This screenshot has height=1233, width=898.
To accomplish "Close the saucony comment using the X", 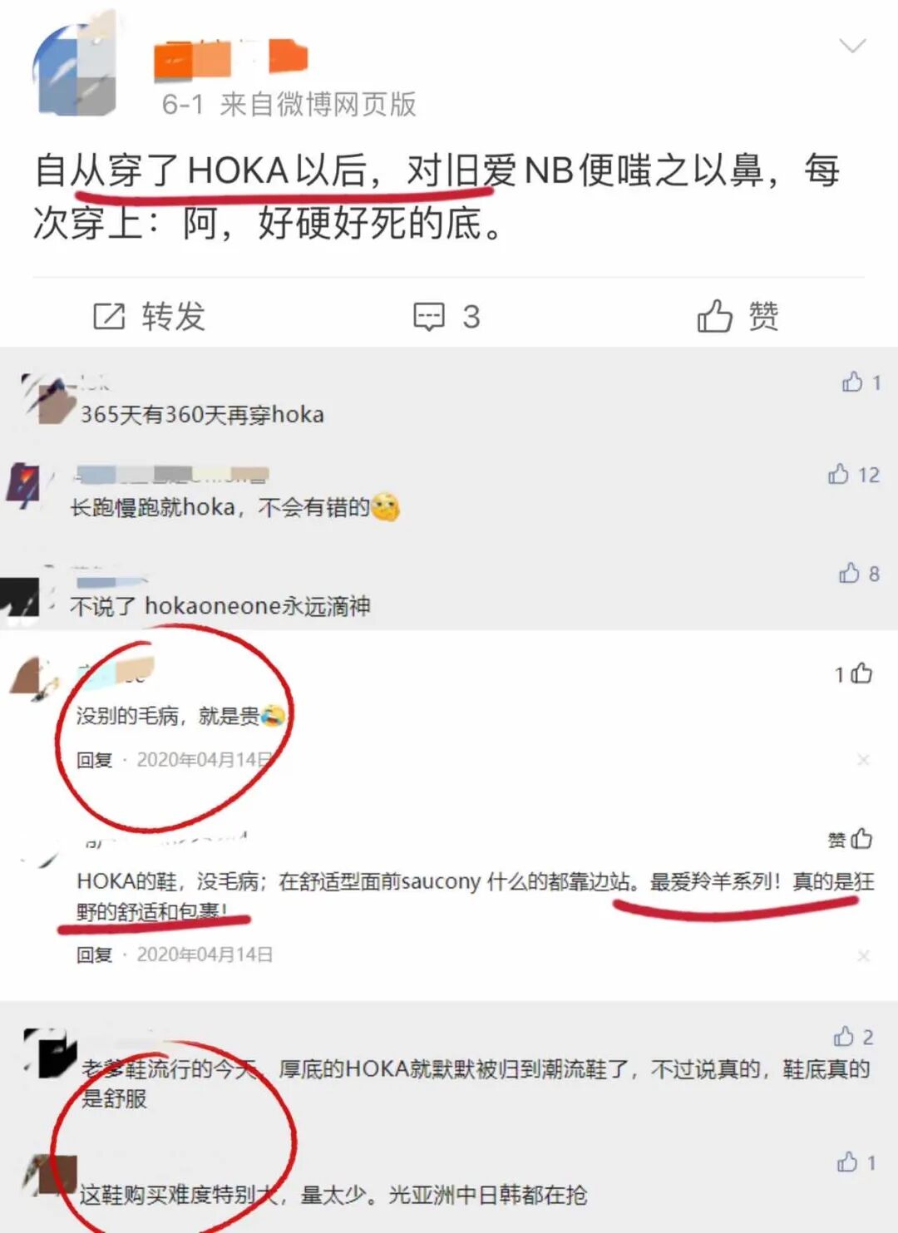I will pos(864,956).
